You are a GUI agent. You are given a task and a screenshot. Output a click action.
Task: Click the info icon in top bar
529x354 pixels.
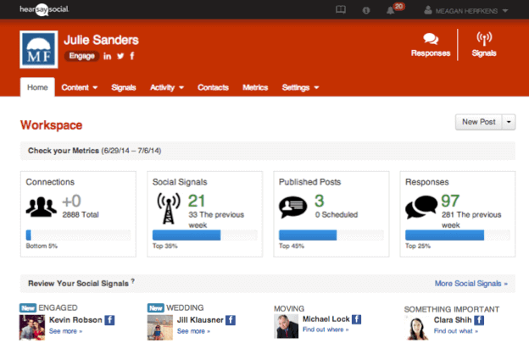[x=365, y=11]
